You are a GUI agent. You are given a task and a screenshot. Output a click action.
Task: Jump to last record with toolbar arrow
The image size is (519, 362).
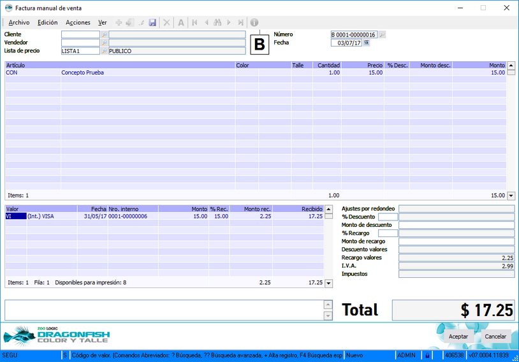tap(240, 22)
